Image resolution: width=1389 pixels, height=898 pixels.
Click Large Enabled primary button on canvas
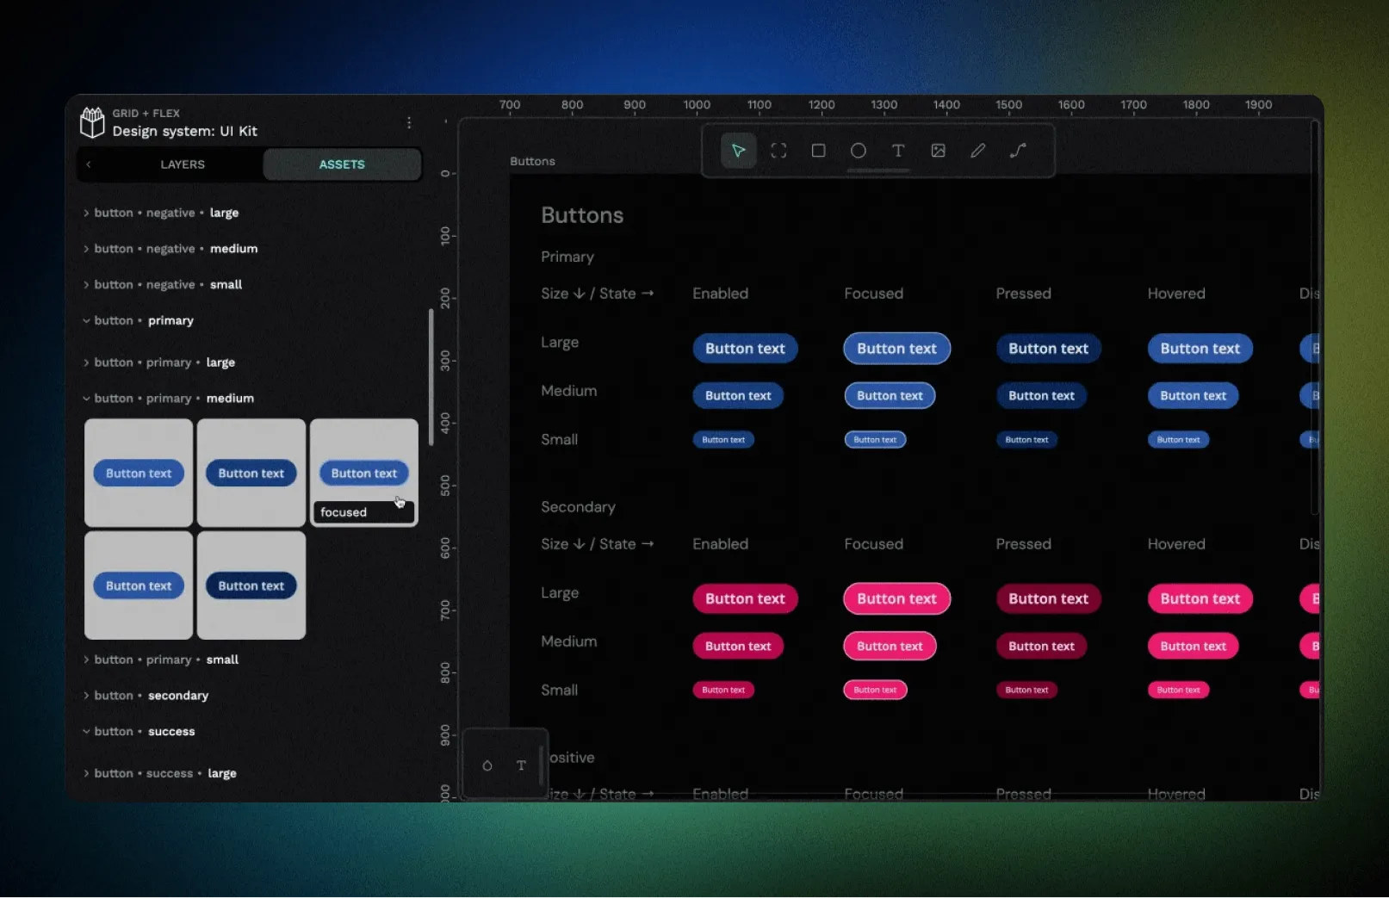(745, 349)
